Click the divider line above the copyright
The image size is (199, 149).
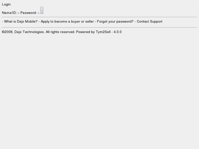[x=99, y=27]
